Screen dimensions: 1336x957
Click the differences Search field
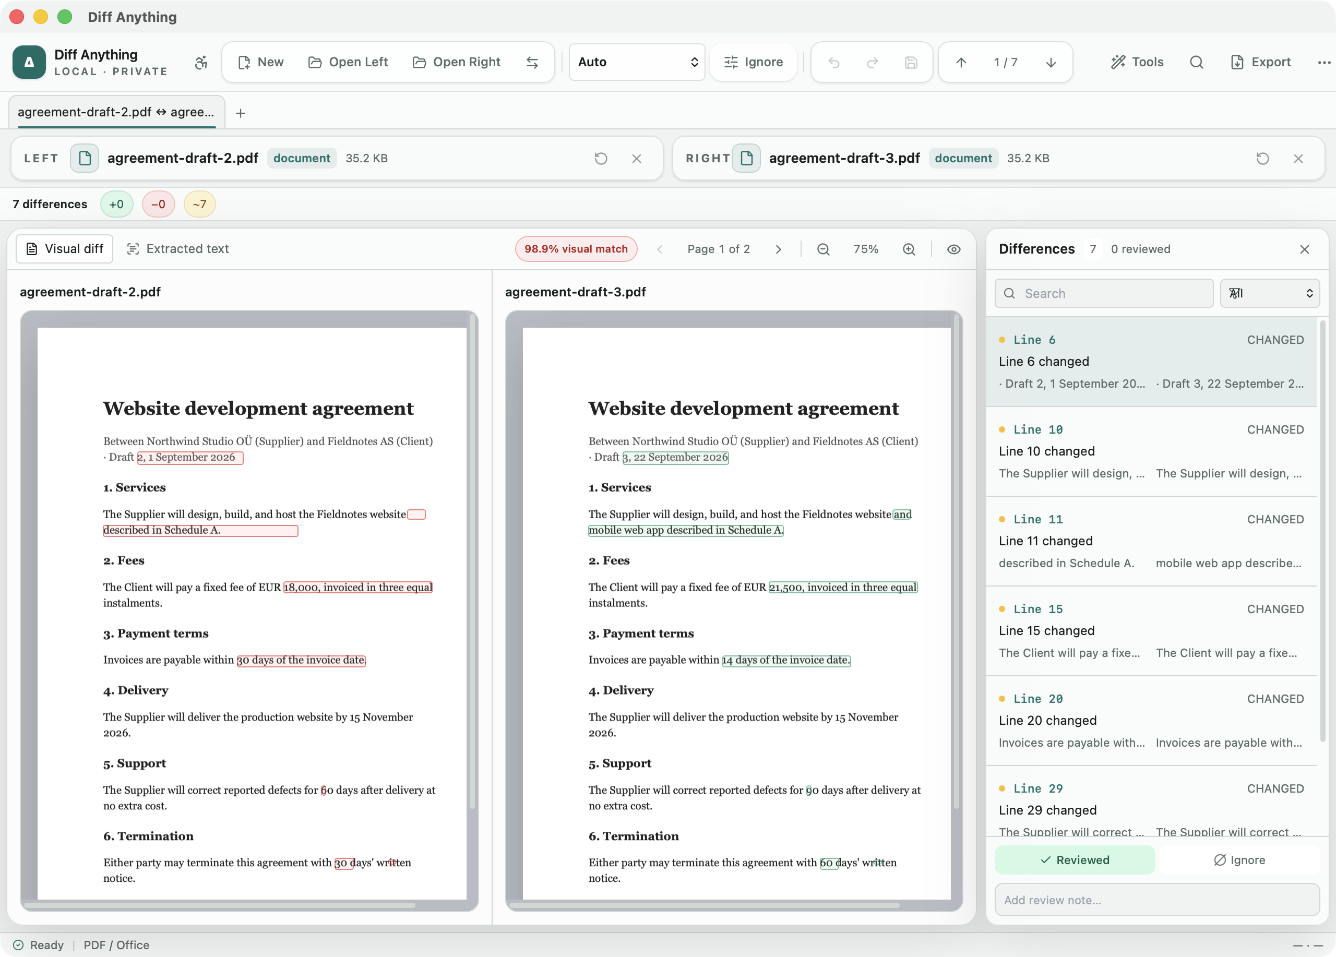(x=1104, y=293)
